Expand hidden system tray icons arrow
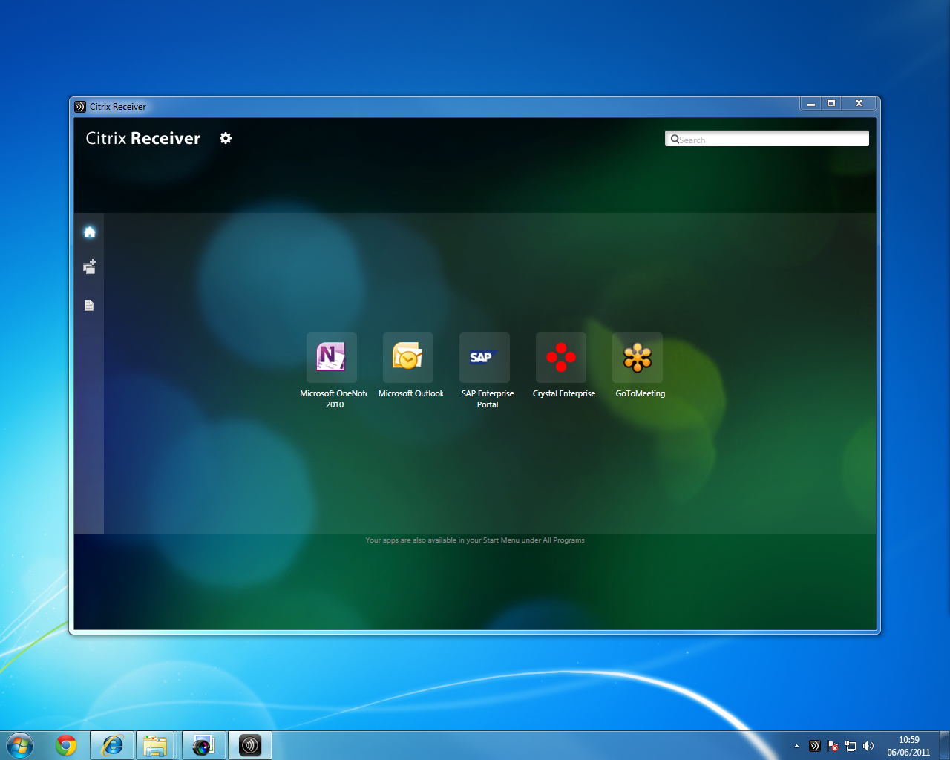950x760 pixels. (x=796, y=746)
